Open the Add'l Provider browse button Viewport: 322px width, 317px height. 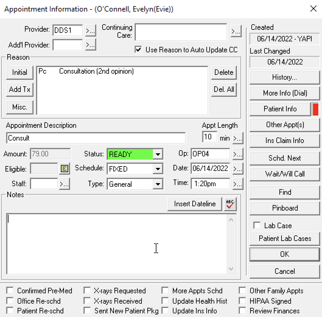pyautogui.click(x=91, y=45)
